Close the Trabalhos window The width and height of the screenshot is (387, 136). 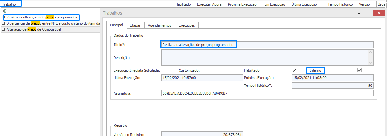tap(378, 13)
